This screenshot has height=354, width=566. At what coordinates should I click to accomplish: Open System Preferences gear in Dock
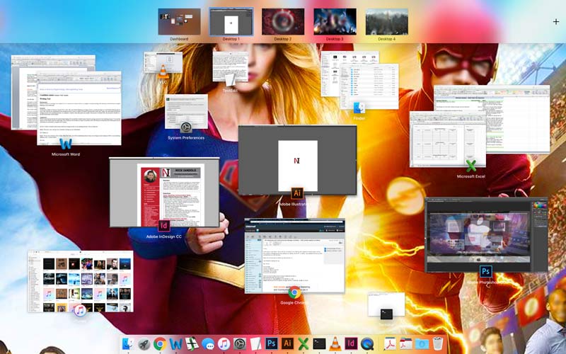240,344
